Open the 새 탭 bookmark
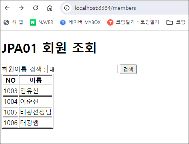Screen dimensions: 189x144 [13, 22]
